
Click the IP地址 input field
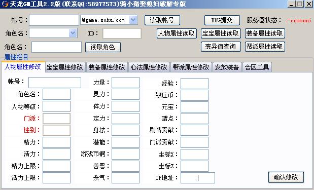click(x=198, y=178)
